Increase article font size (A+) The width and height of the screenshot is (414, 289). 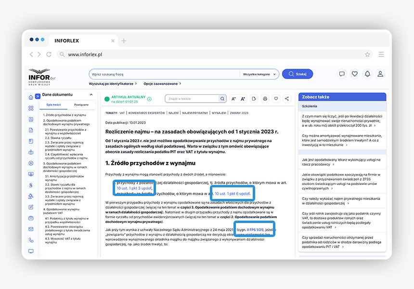click(243, 99)
